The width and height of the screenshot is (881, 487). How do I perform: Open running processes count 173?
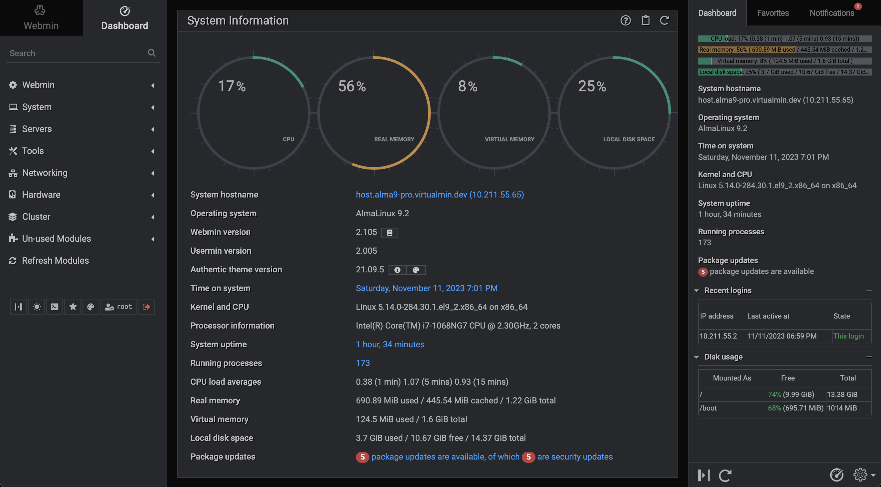363,363
